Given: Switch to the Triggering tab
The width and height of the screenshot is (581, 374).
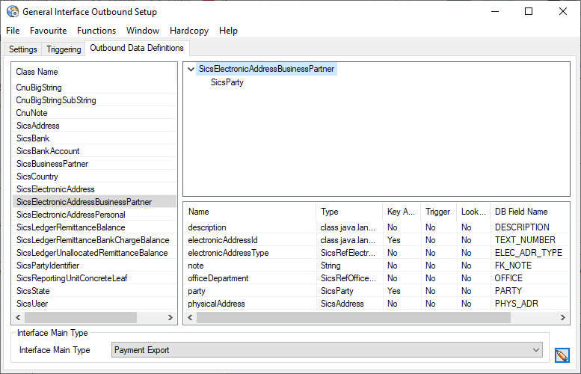Looking at the screenshot, I should point(64,49).
